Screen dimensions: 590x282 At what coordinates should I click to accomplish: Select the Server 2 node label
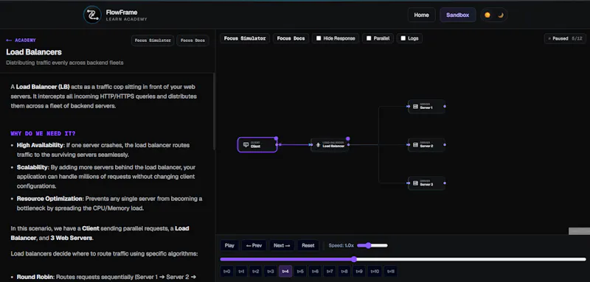coord(427,146)
